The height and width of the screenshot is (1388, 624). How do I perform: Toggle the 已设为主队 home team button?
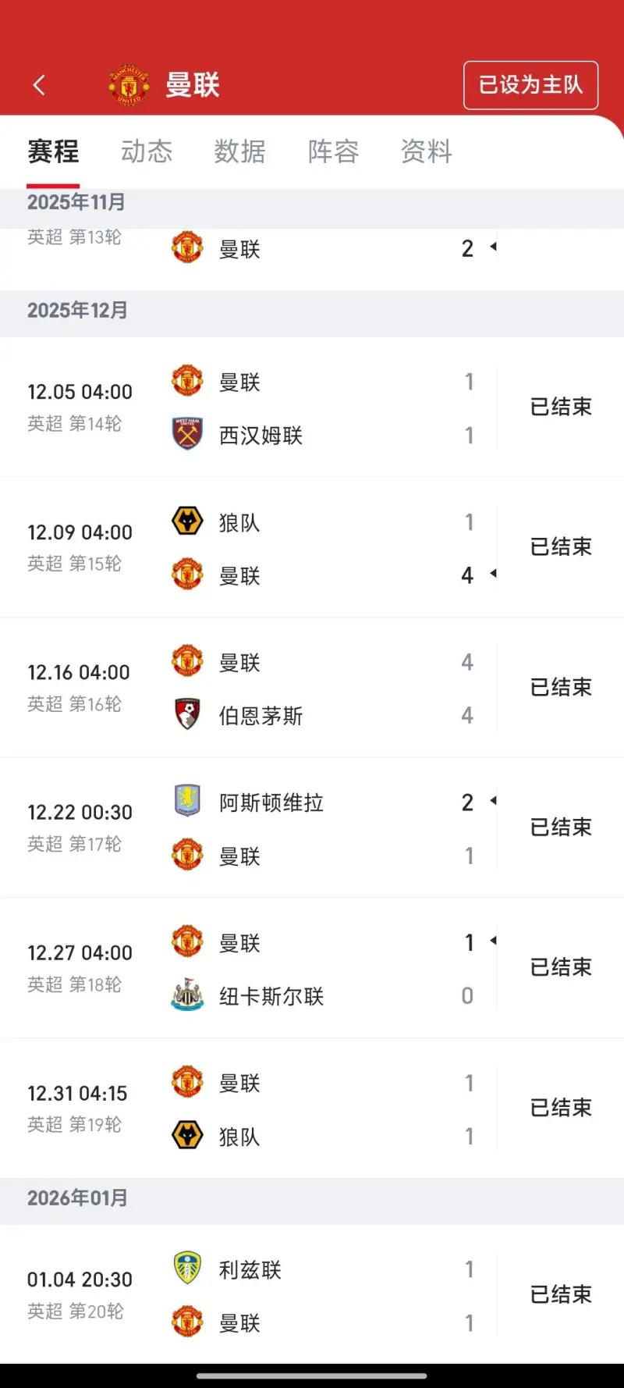(530, 85)
